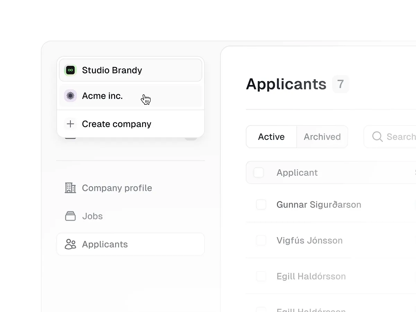416x312 pixels.
Task: Click the magnifying glass icon in search
Action: tap(377, 137)
